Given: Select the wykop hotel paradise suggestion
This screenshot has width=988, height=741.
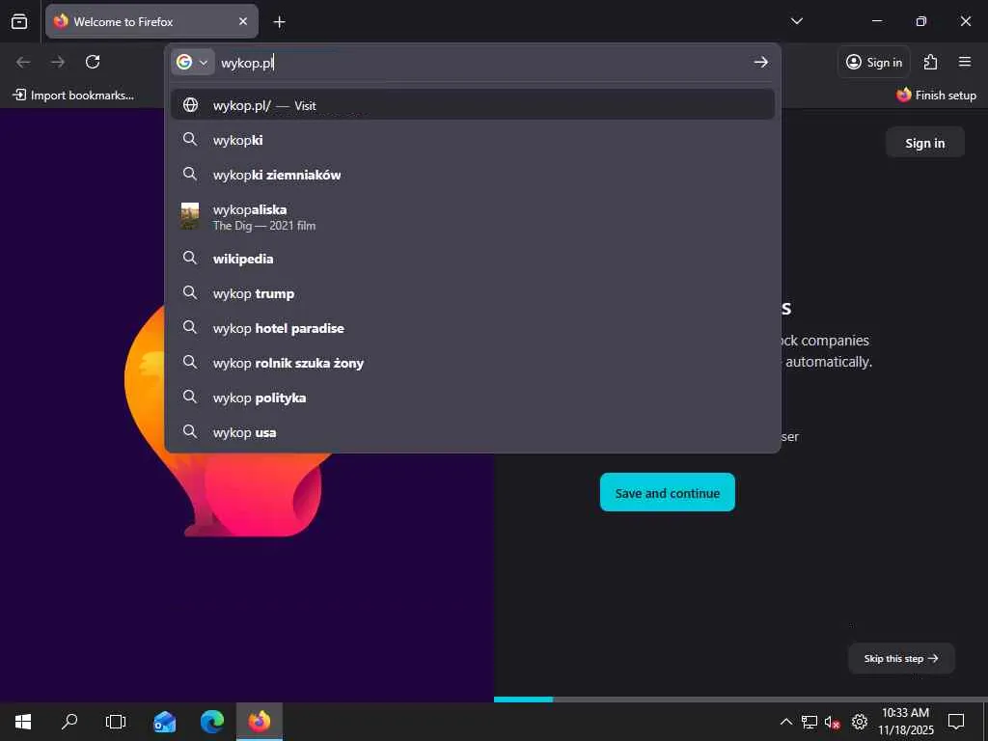Looking at the screenshot, I should click(473, 328).
